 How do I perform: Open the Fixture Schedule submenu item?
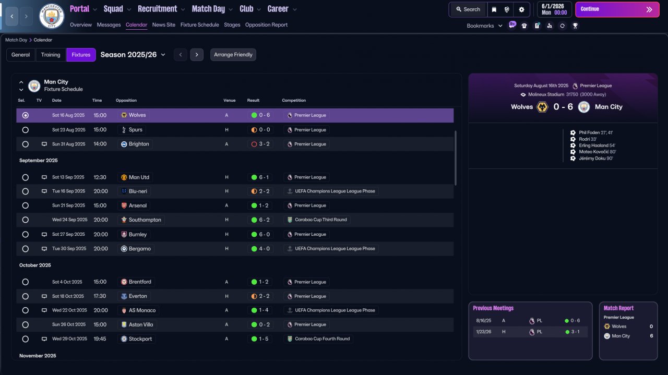[200, 25]
